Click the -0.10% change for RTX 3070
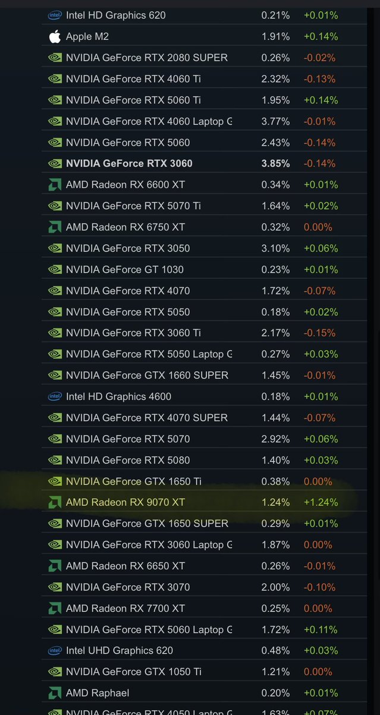This screenshot has height=715, width=380. point(320,587)
